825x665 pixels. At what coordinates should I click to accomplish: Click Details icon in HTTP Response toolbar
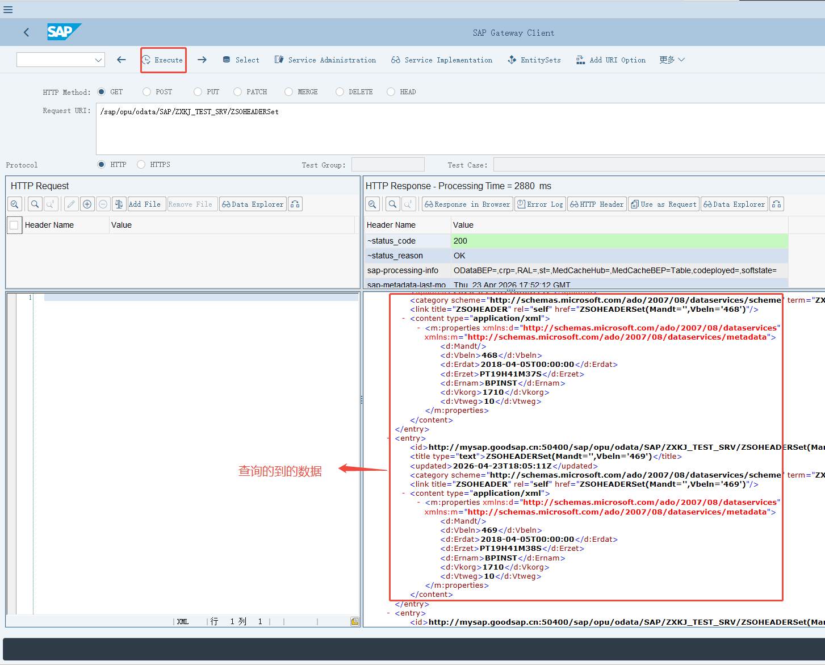pyautogui.click(x=372, y=204)
